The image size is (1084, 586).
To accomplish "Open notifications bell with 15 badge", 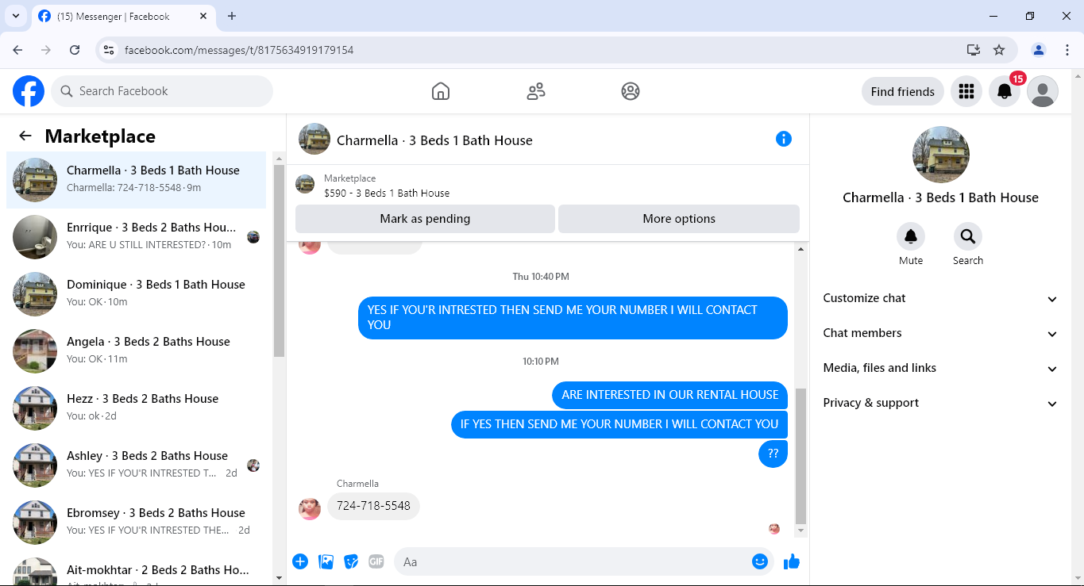I will (x=1005, y=91).
